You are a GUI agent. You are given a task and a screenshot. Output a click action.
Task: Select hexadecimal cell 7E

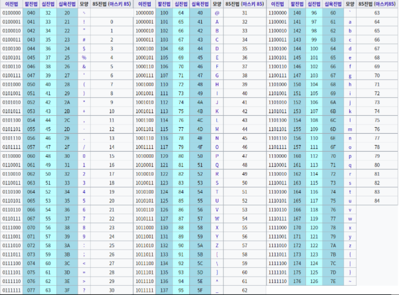(x=333, y=281)
